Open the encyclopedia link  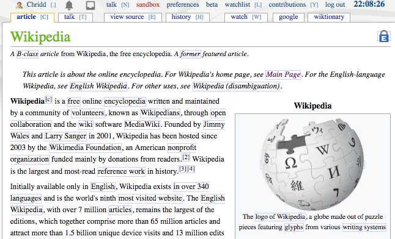pos(125,101)
